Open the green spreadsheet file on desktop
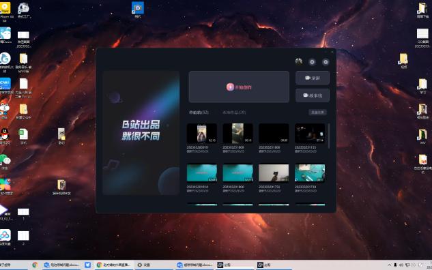The image size is (432, 270). (x=23, y=136)
